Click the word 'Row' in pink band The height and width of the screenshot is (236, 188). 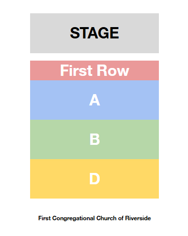113,70
